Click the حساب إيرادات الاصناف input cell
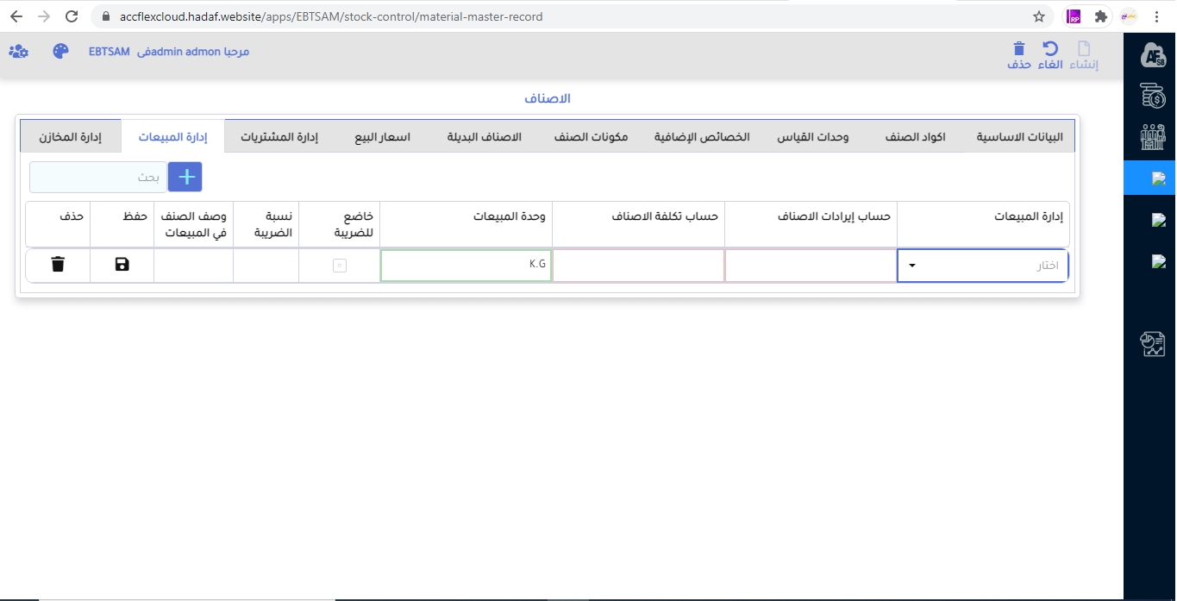 tap(811, 266)
